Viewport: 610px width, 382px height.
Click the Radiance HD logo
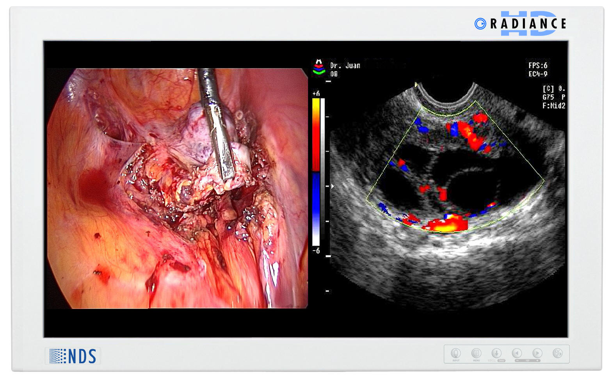pos(521,23)
